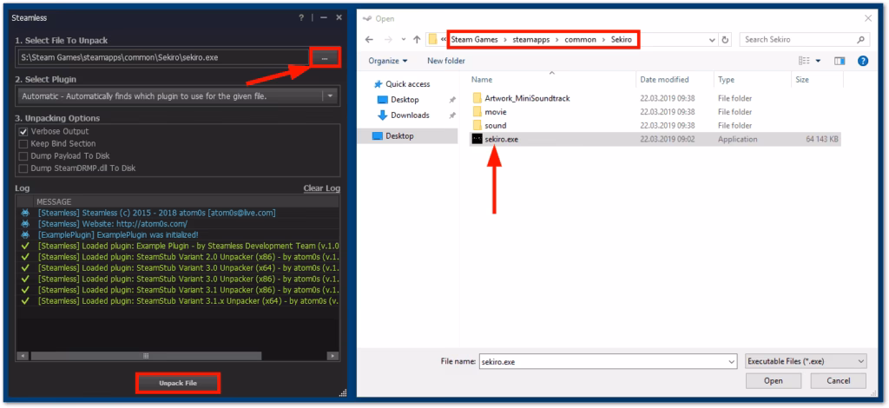889x408 pixels.
Task: Click the Open button
Action: coord(774,381)
